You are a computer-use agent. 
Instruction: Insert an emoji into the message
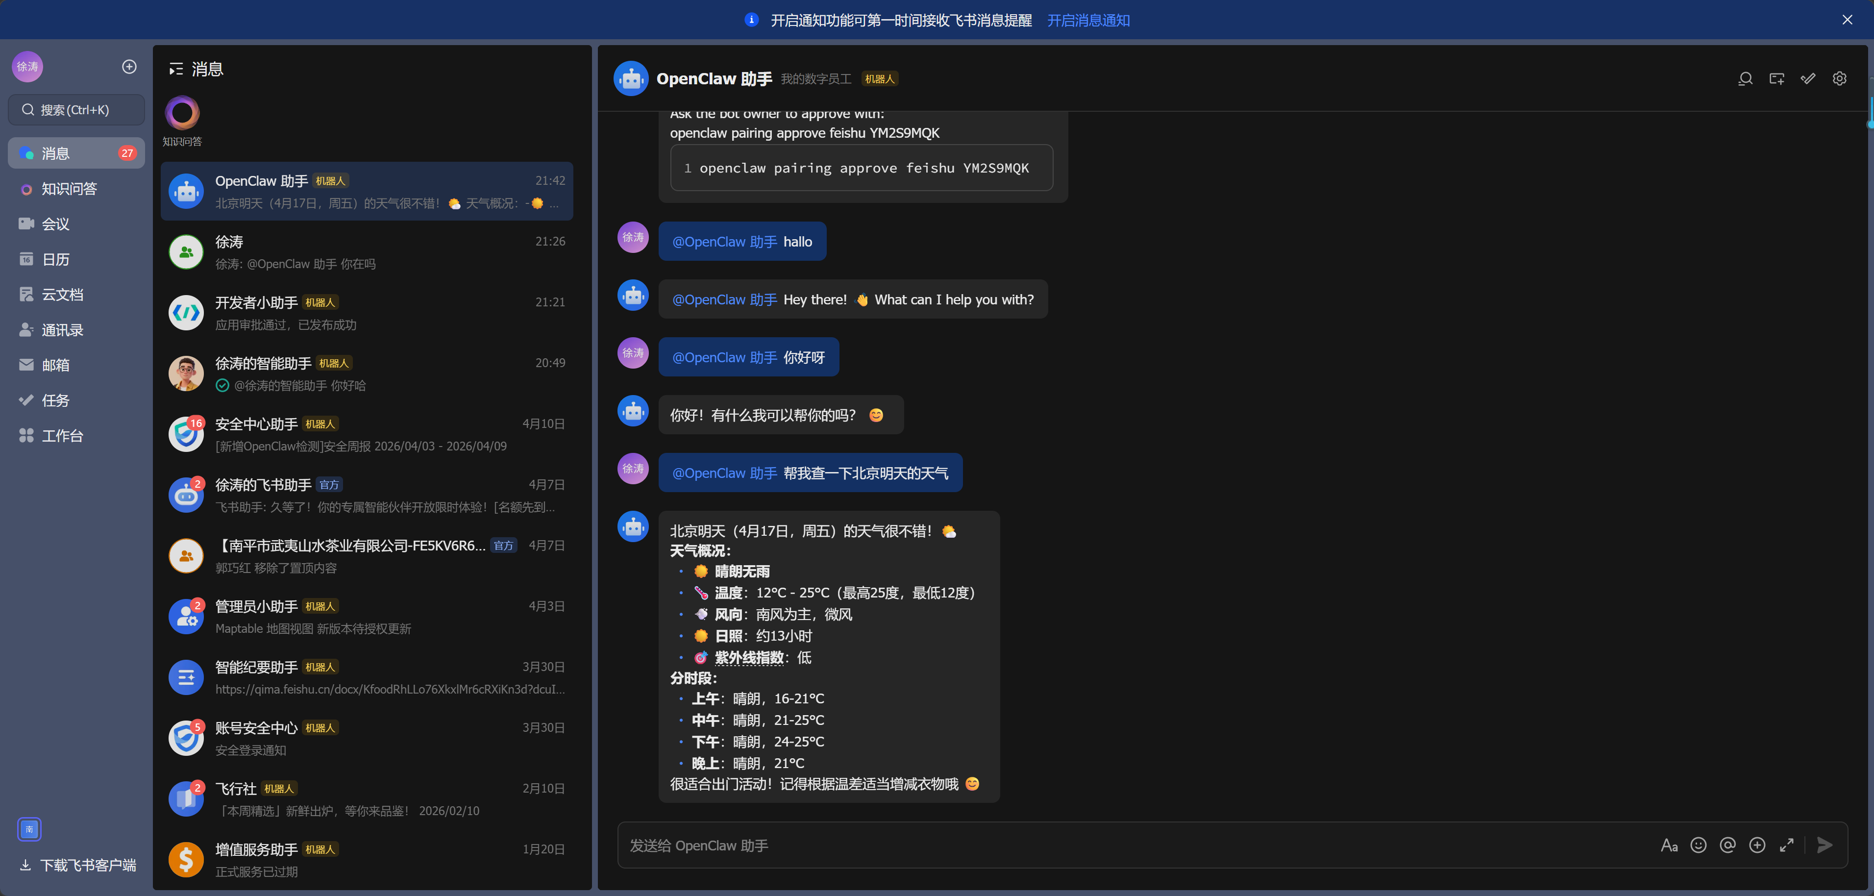tap(1699, 845)
